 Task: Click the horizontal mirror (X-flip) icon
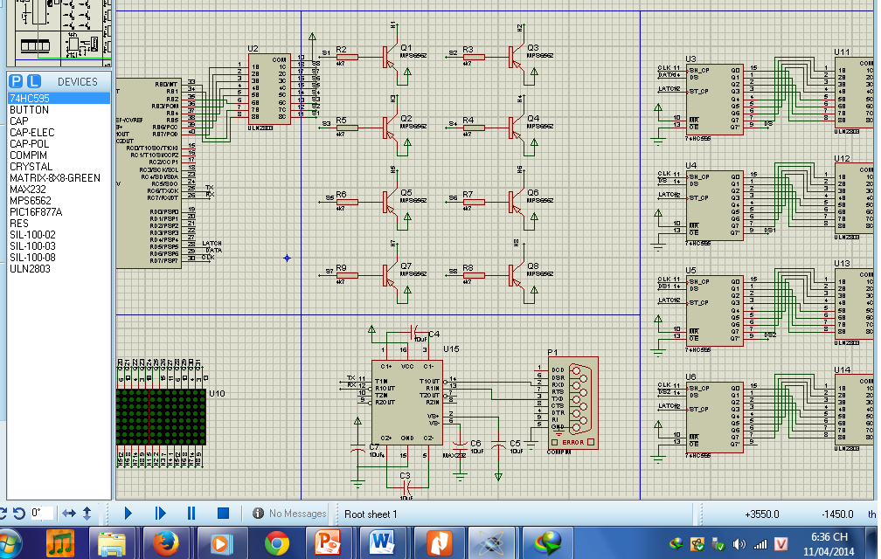[69, 514]
